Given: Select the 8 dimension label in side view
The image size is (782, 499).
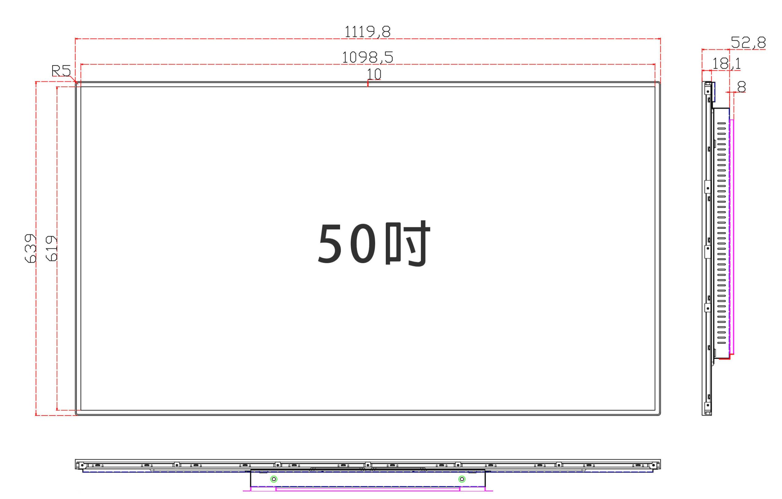Looking at the screenshot, I should (x=741, y=87).
